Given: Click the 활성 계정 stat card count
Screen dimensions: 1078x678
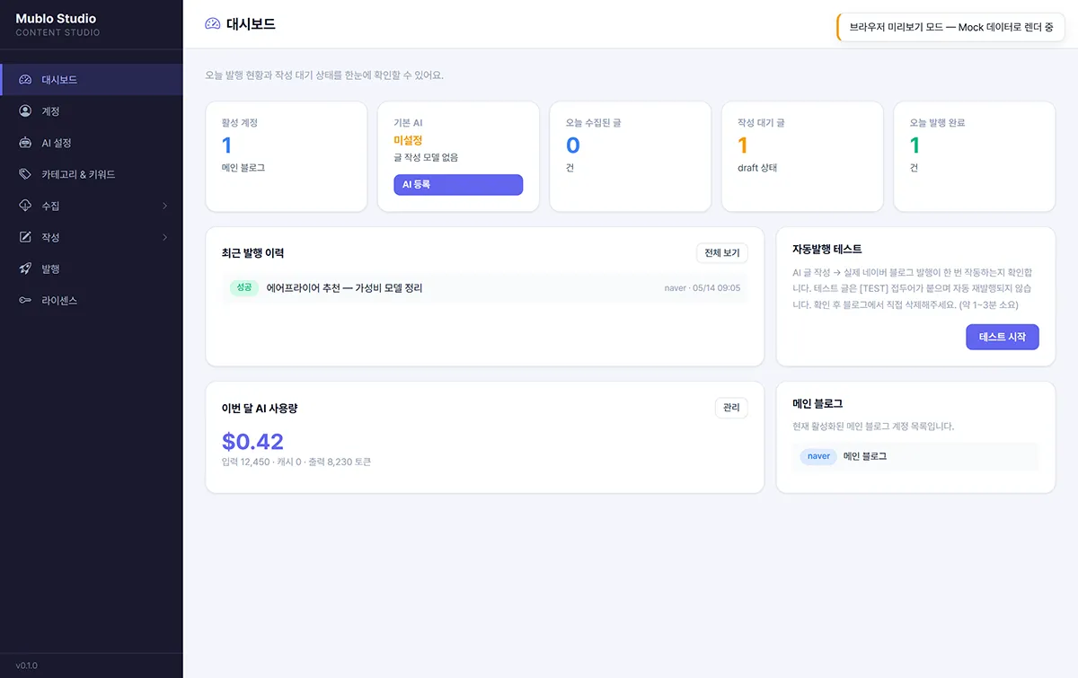Looking at the screenshot, I should pos(226,145).
